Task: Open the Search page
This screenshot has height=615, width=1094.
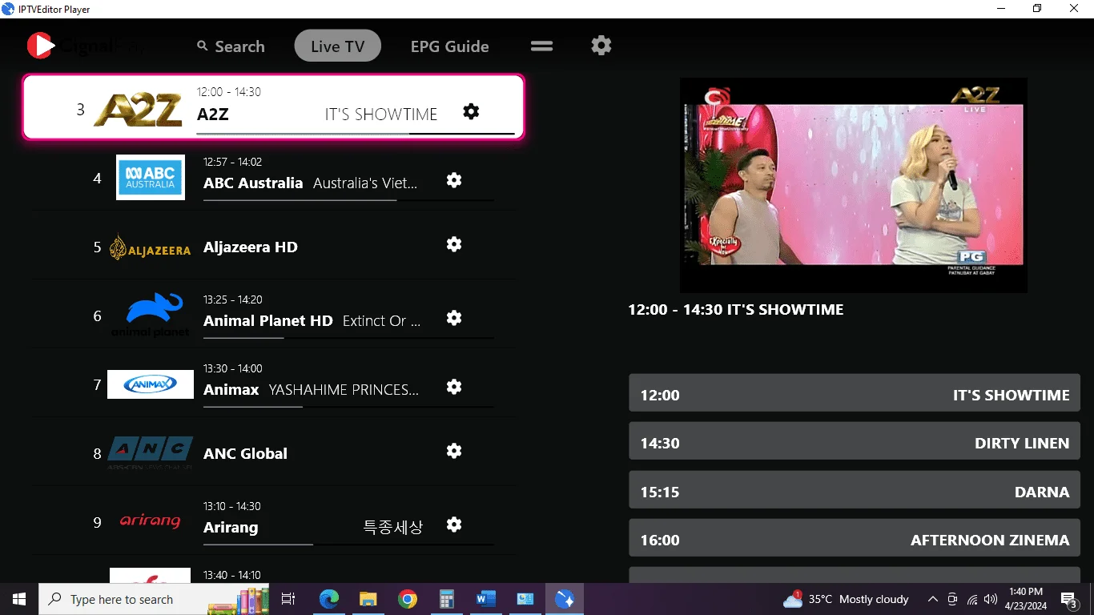Action: coord(231,46)
